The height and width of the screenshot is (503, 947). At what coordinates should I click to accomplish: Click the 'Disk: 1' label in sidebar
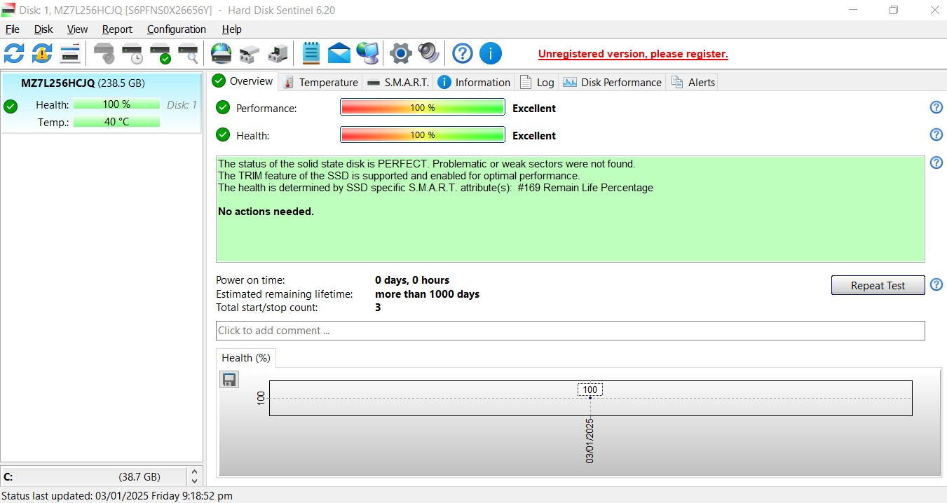tap(182, 104)
